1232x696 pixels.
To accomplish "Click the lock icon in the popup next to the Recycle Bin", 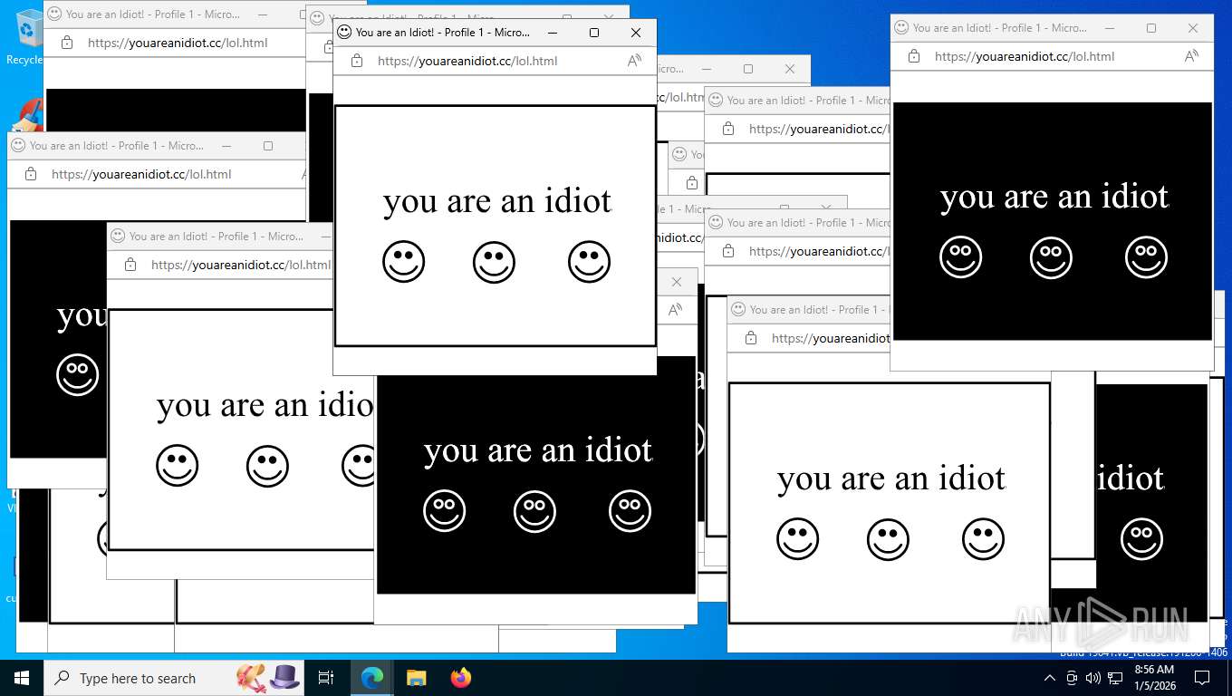I will (67, 43).
